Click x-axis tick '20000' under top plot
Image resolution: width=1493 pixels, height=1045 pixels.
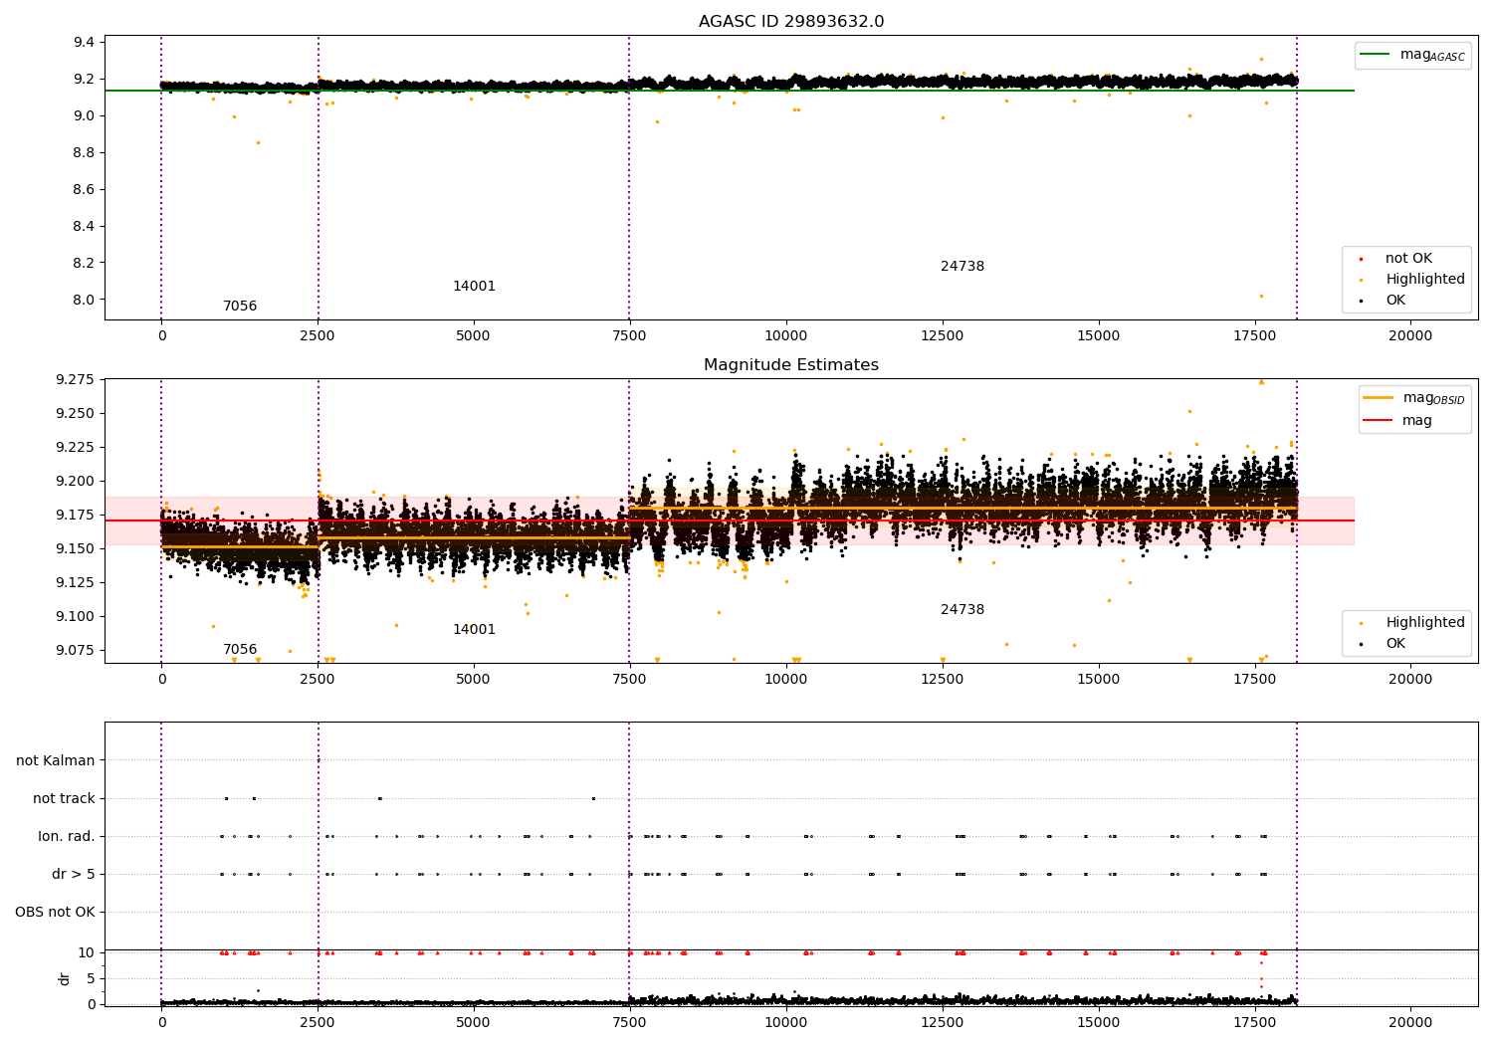[x=1410, y=336]
